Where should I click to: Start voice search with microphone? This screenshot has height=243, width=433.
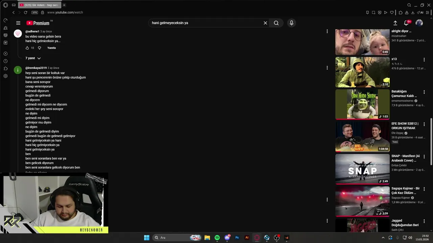(x=292, y=23)
